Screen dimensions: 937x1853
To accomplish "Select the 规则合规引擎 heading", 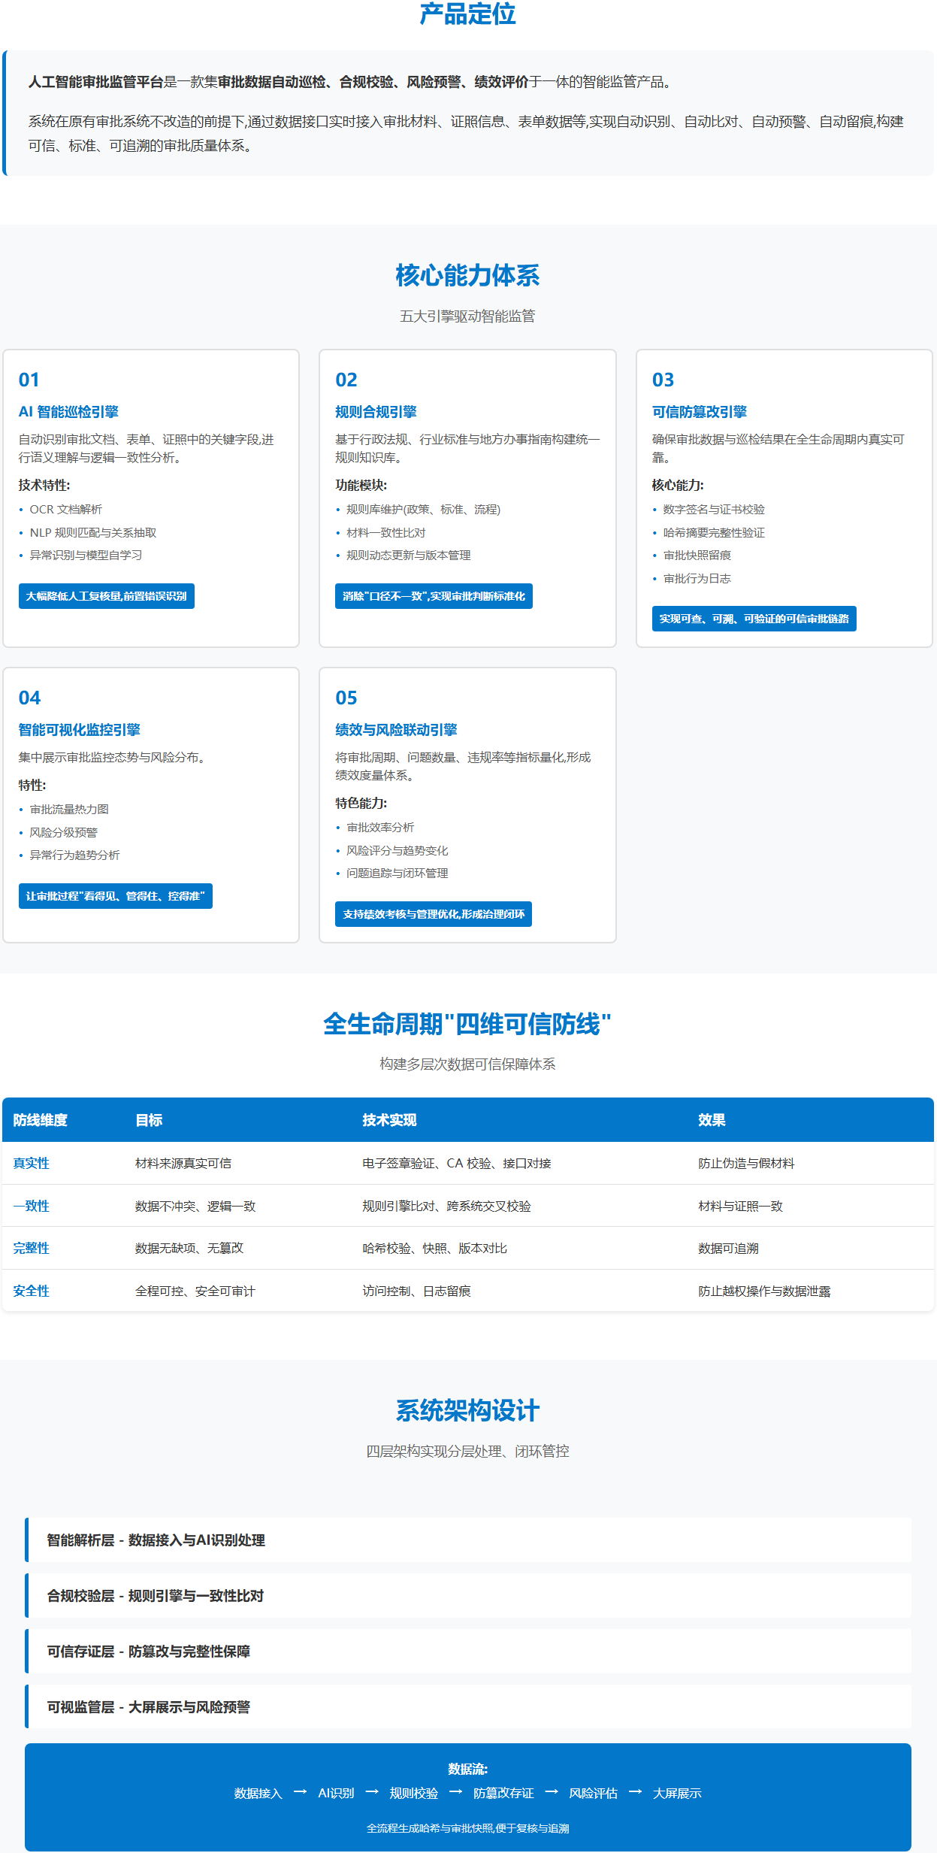I will click(376, 412).
